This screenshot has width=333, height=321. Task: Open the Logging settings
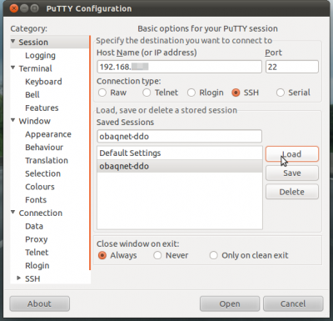[40, 56]
